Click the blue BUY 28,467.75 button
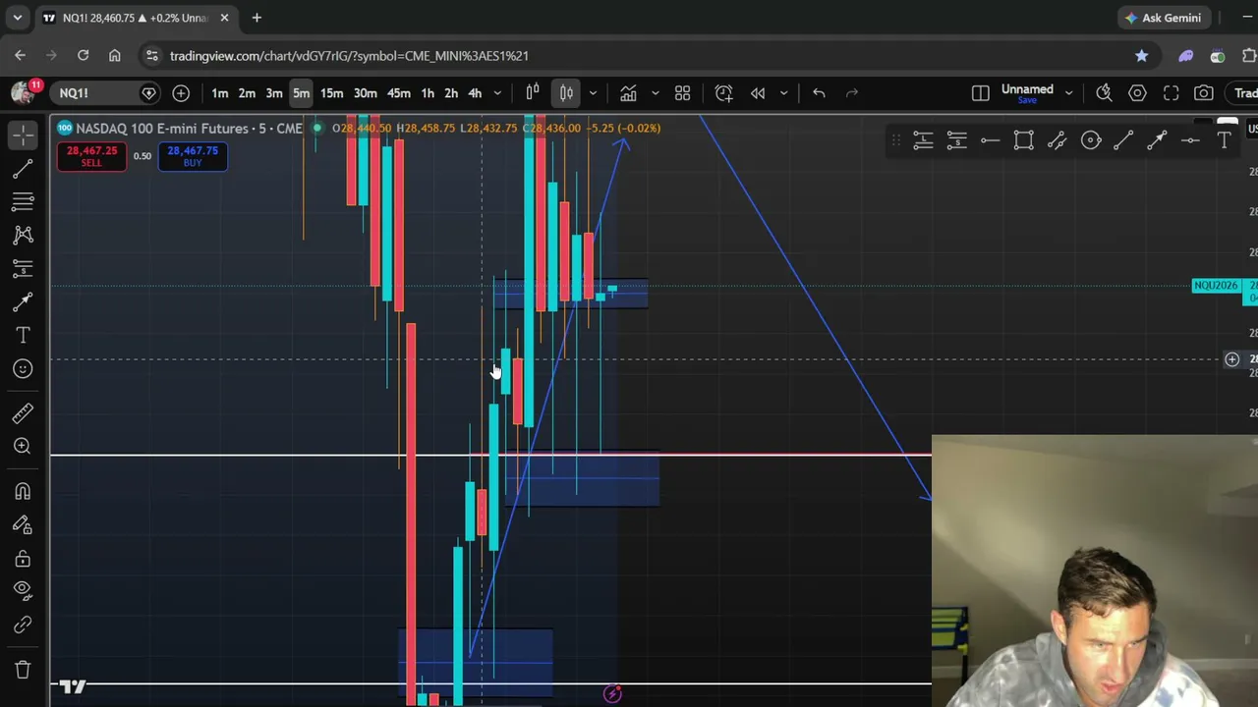 193,156
